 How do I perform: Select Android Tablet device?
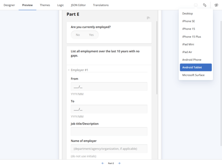[196, 67]
